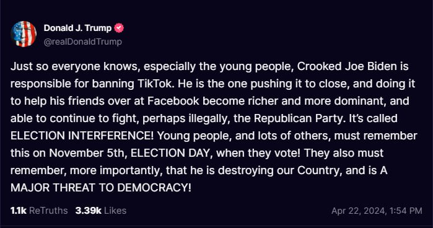
Task: Click the phrase 'young people' in first line
Action: pyautogui.click(x=256, y=67)
